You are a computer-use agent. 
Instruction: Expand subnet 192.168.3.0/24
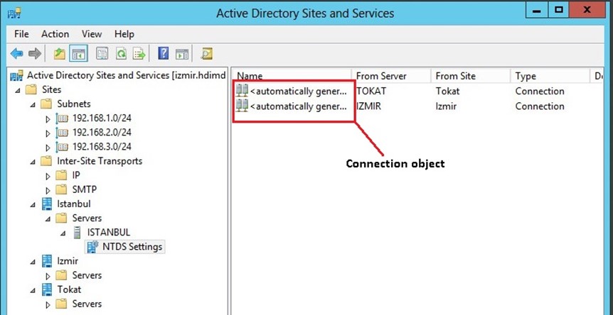48,148
